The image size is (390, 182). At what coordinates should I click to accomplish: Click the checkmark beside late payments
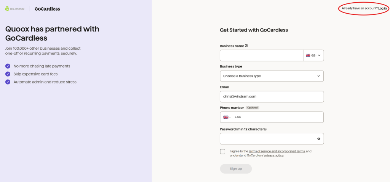point(8,66)
